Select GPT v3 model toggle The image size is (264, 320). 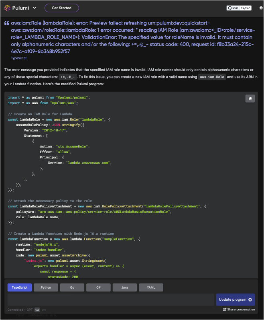click(x=44, y=310)
